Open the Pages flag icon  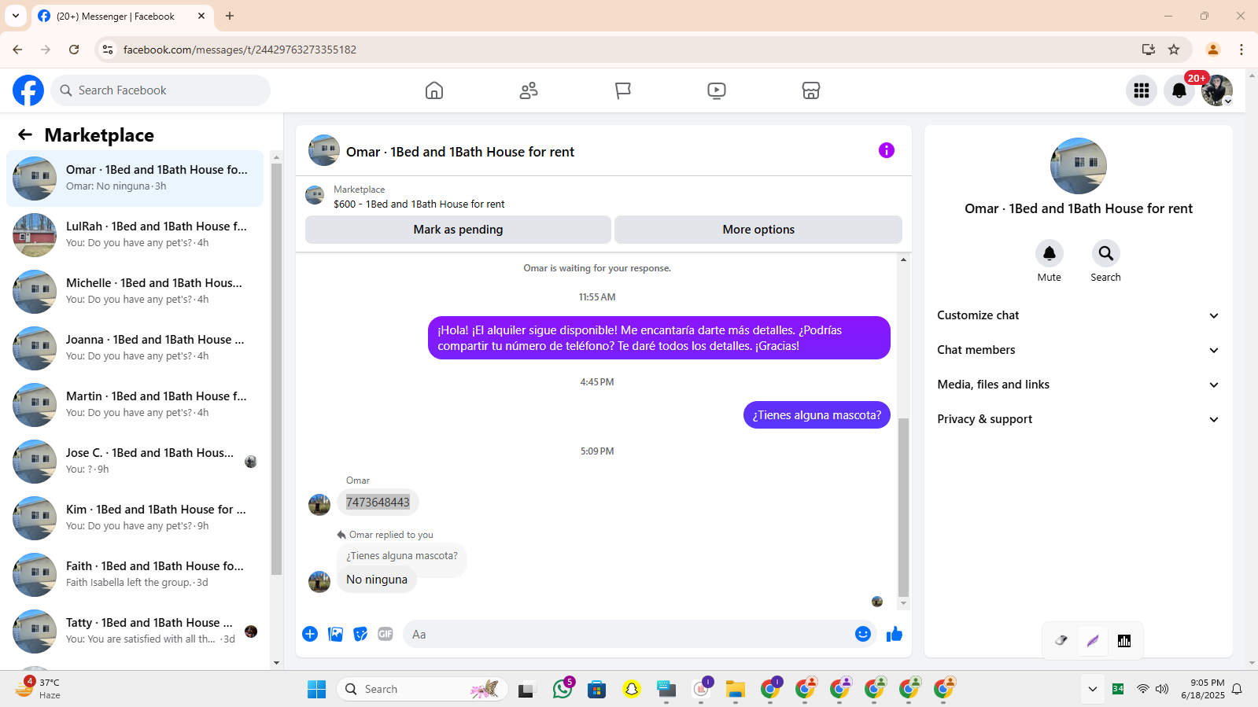click(623, 90)
